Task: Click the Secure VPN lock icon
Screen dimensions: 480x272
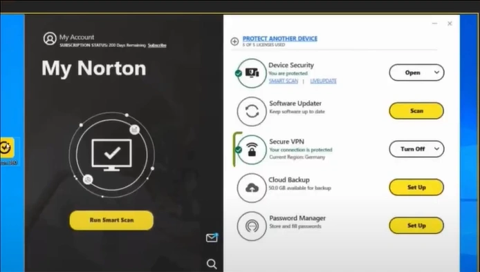Action: pyautogui.click(x=252, y=150)
